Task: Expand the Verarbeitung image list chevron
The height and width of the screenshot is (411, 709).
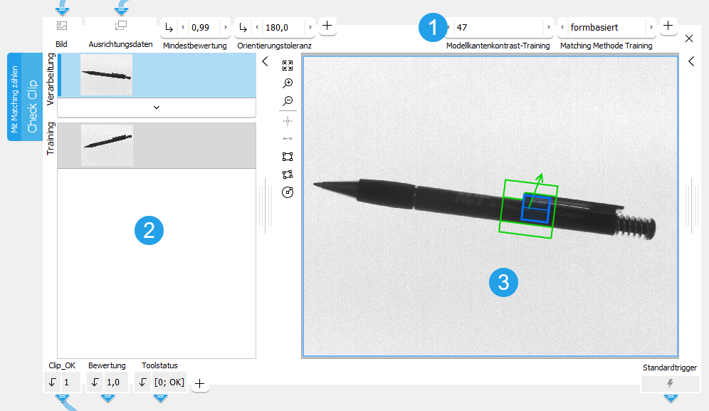Action: tap(157, 108)
